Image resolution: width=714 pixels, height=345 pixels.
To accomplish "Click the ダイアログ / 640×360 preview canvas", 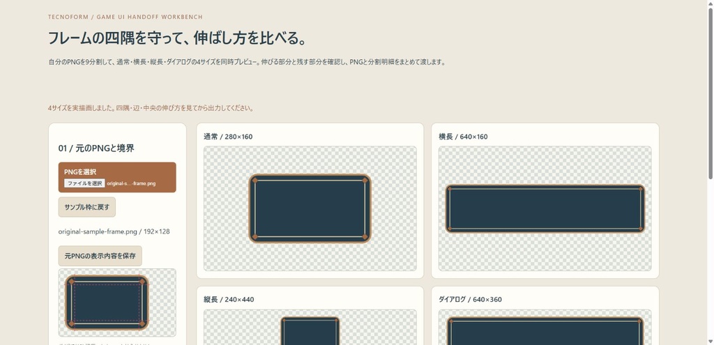I will coord(545,328).
